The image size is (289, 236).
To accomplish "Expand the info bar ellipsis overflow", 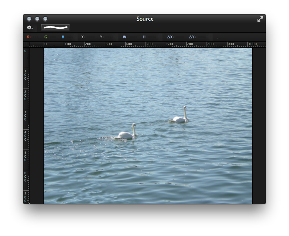I will coord(219,37).
